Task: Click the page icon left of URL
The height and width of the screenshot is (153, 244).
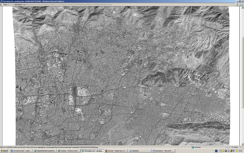Action: (x=1, y=5)
